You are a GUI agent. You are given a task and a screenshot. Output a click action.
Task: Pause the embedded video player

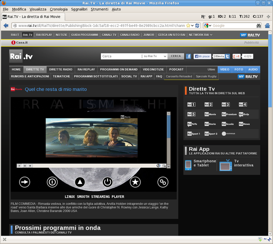pos(25,165)
